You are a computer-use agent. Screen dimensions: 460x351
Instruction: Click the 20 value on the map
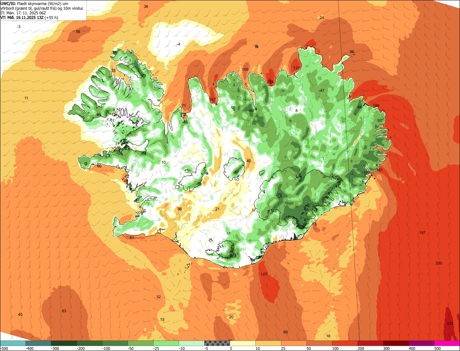click(x=231, y=317)
